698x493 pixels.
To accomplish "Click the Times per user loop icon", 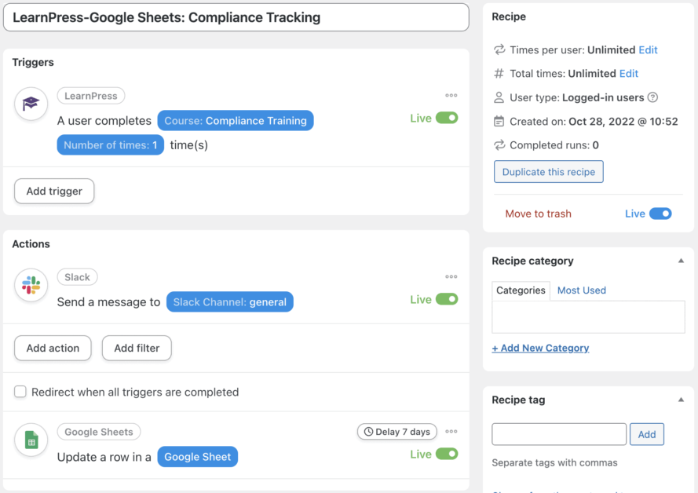I will [499, 49].
